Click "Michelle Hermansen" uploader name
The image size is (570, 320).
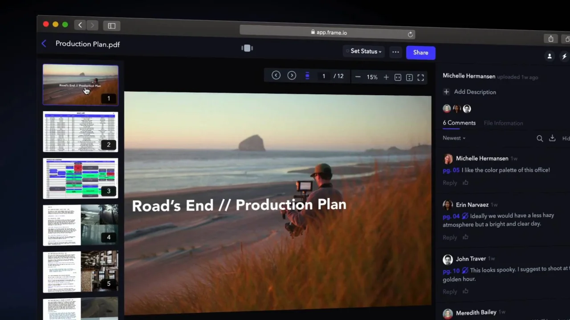[469, 76]
